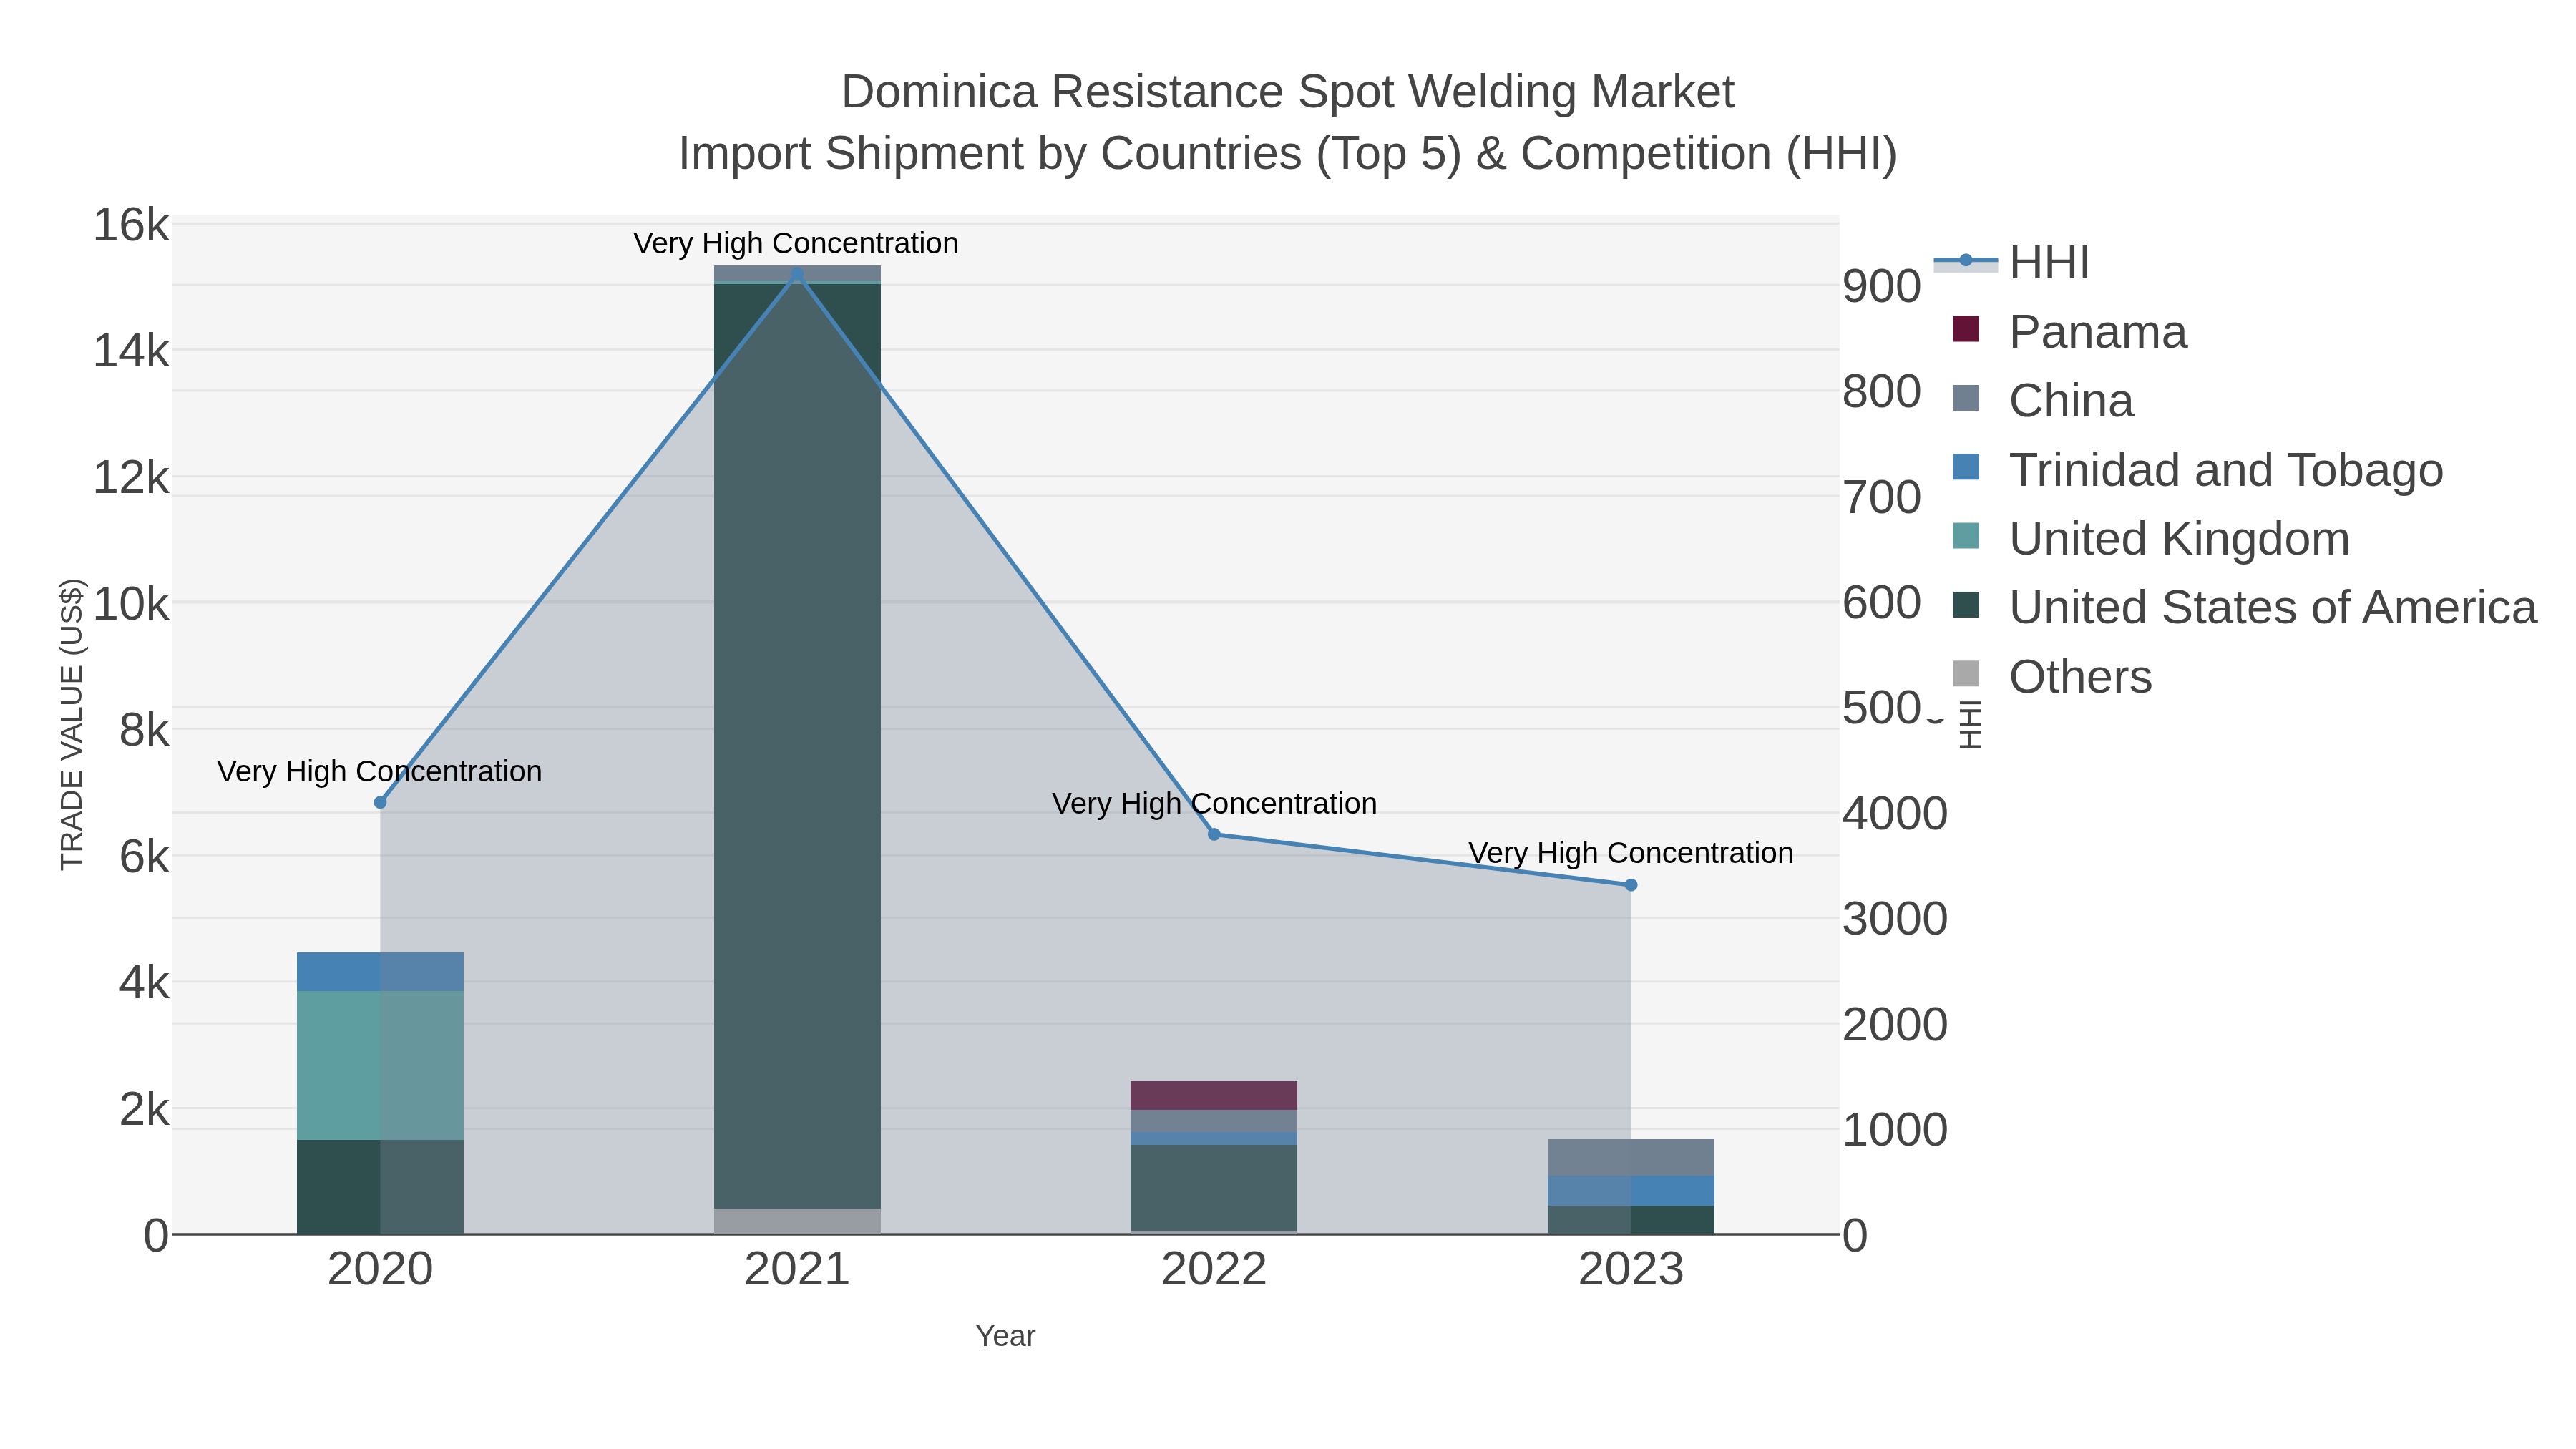Click the Trinidad and Tobago segment in 2020 bar
Image resolution: width=2576 pixels, height=1449 pixels.
[380, 972]
